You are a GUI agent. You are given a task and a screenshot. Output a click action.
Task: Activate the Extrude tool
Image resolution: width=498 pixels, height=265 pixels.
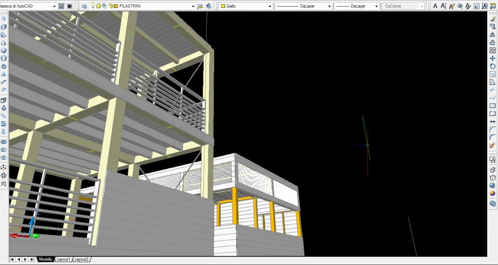pyautogui.click(x=4, y=100)
